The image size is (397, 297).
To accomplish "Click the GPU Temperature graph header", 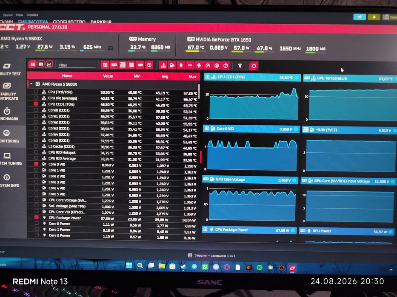I will pyautogui.click(x=350, y=78).
